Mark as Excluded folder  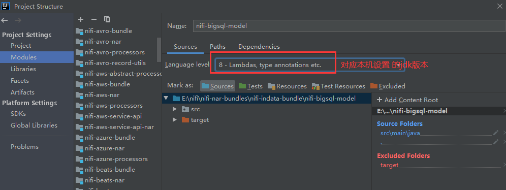(x=388, y=86)
